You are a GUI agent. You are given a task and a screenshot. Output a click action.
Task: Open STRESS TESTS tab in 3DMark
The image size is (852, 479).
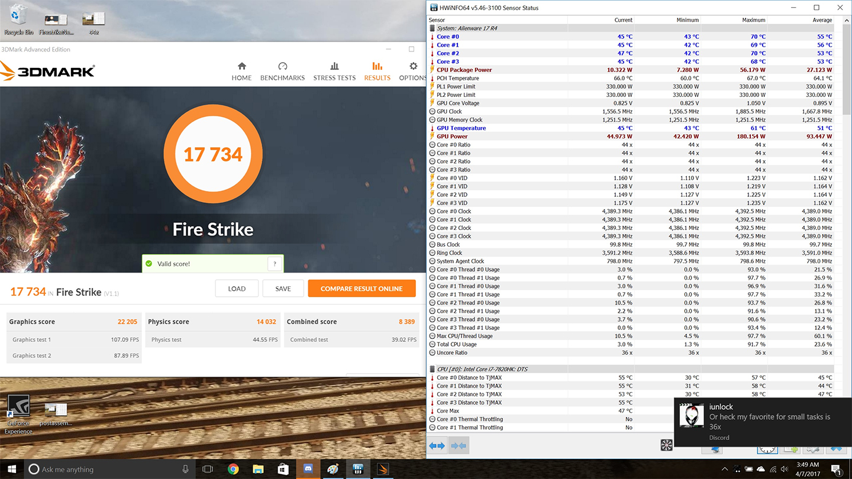pyautogui.click(x=334, y=72)
